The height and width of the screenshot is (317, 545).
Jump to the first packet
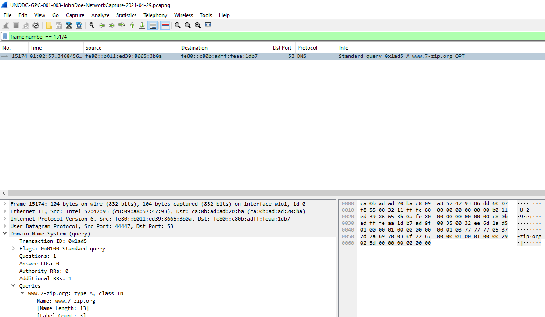click(x=132, y=25)
